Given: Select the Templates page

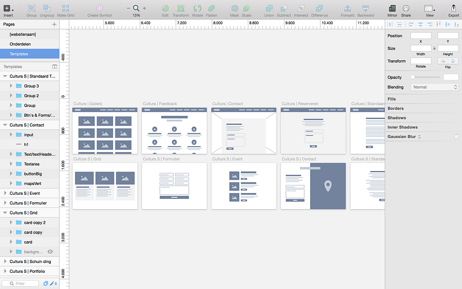Looking at the screenshot, I should click(29, 54).
